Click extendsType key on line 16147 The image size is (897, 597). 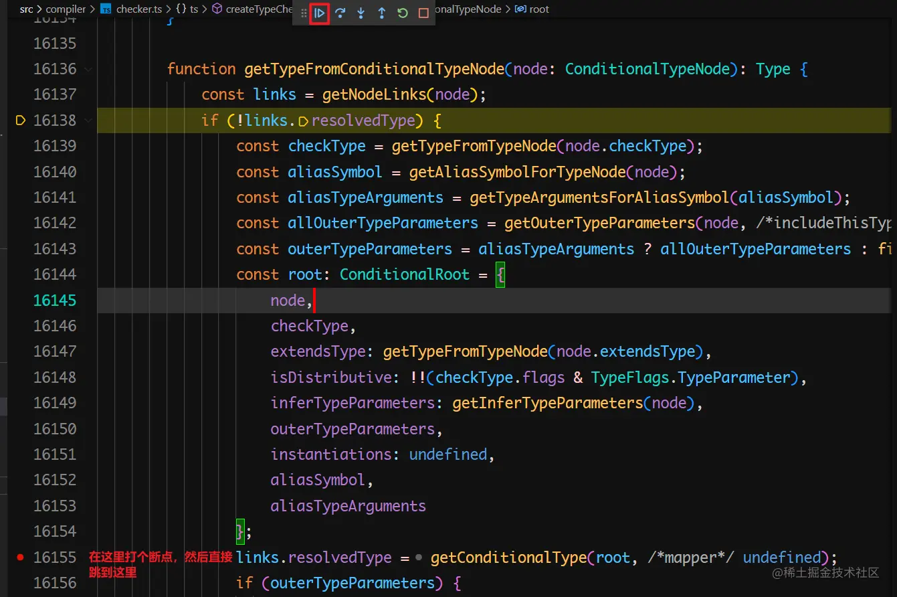(x=318, y=351)
